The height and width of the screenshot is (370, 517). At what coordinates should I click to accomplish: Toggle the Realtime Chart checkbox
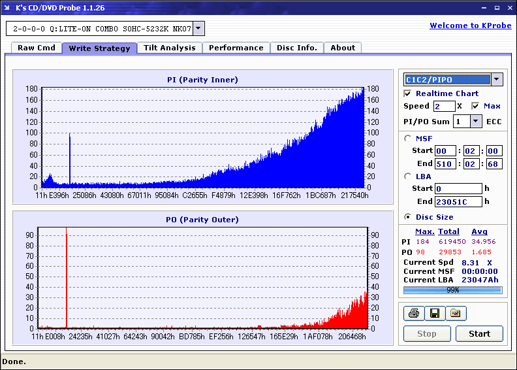pyautogui.click(x=407, y=93)
